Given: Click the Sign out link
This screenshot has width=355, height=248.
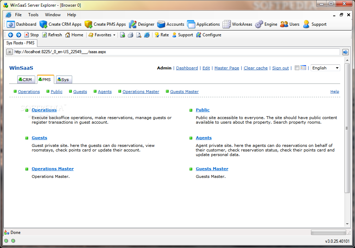Looking at the screenshot, I should coord(280,68).
